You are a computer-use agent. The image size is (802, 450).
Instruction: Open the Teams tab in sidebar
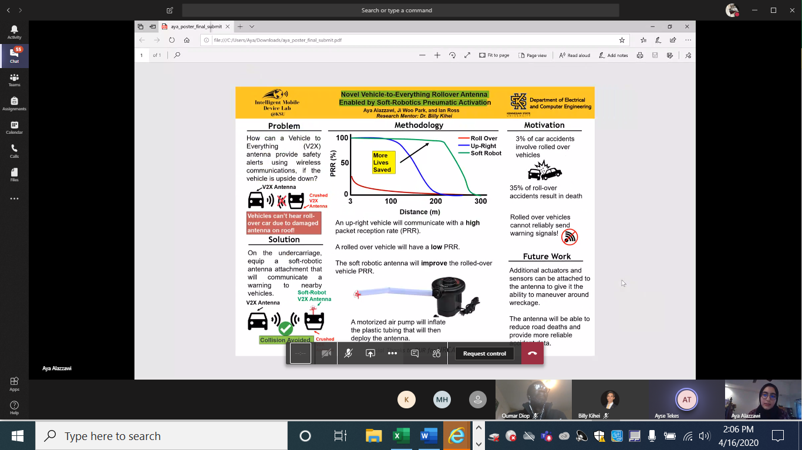(x=14, y=80)
